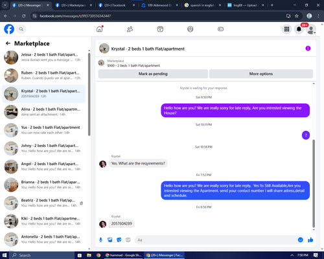Switch to the spanish in english tab
The image size is (324, 259).
pos(202,5)
